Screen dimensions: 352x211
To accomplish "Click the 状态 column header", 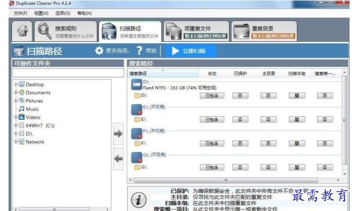I will [x=212, y=73].
